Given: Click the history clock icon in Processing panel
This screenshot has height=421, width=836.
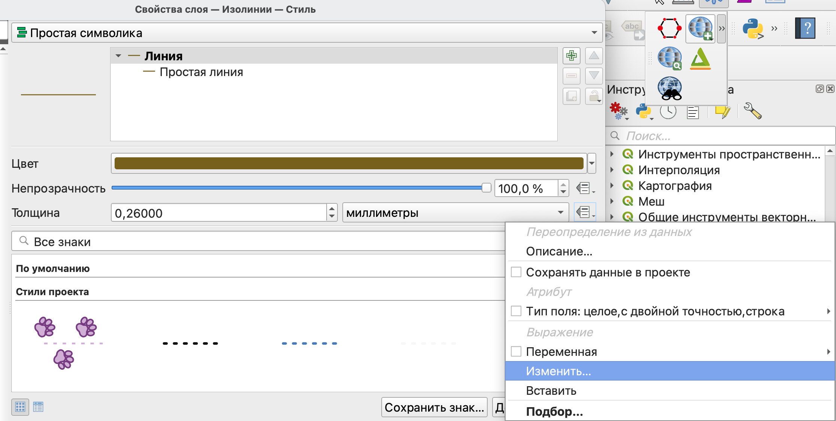Looking at the screenshot, I should tap(668, 111).
